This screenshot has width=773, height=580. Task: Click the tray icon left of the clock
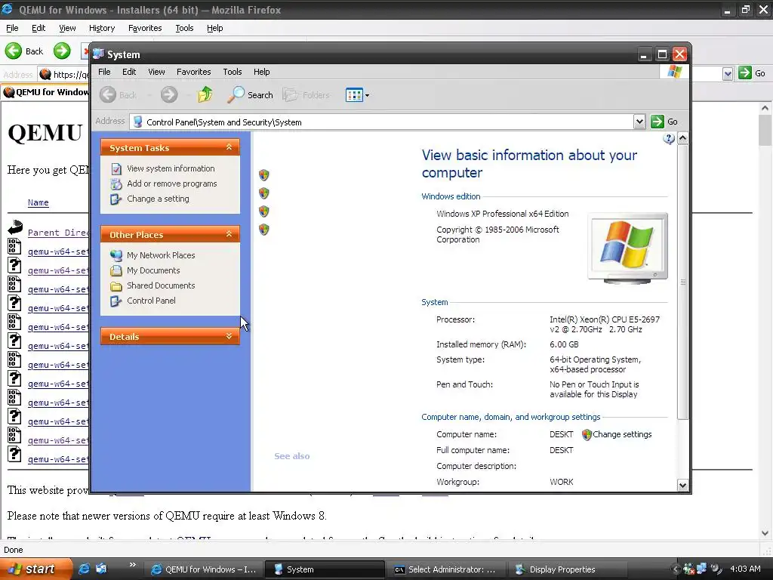click(716, 569)
